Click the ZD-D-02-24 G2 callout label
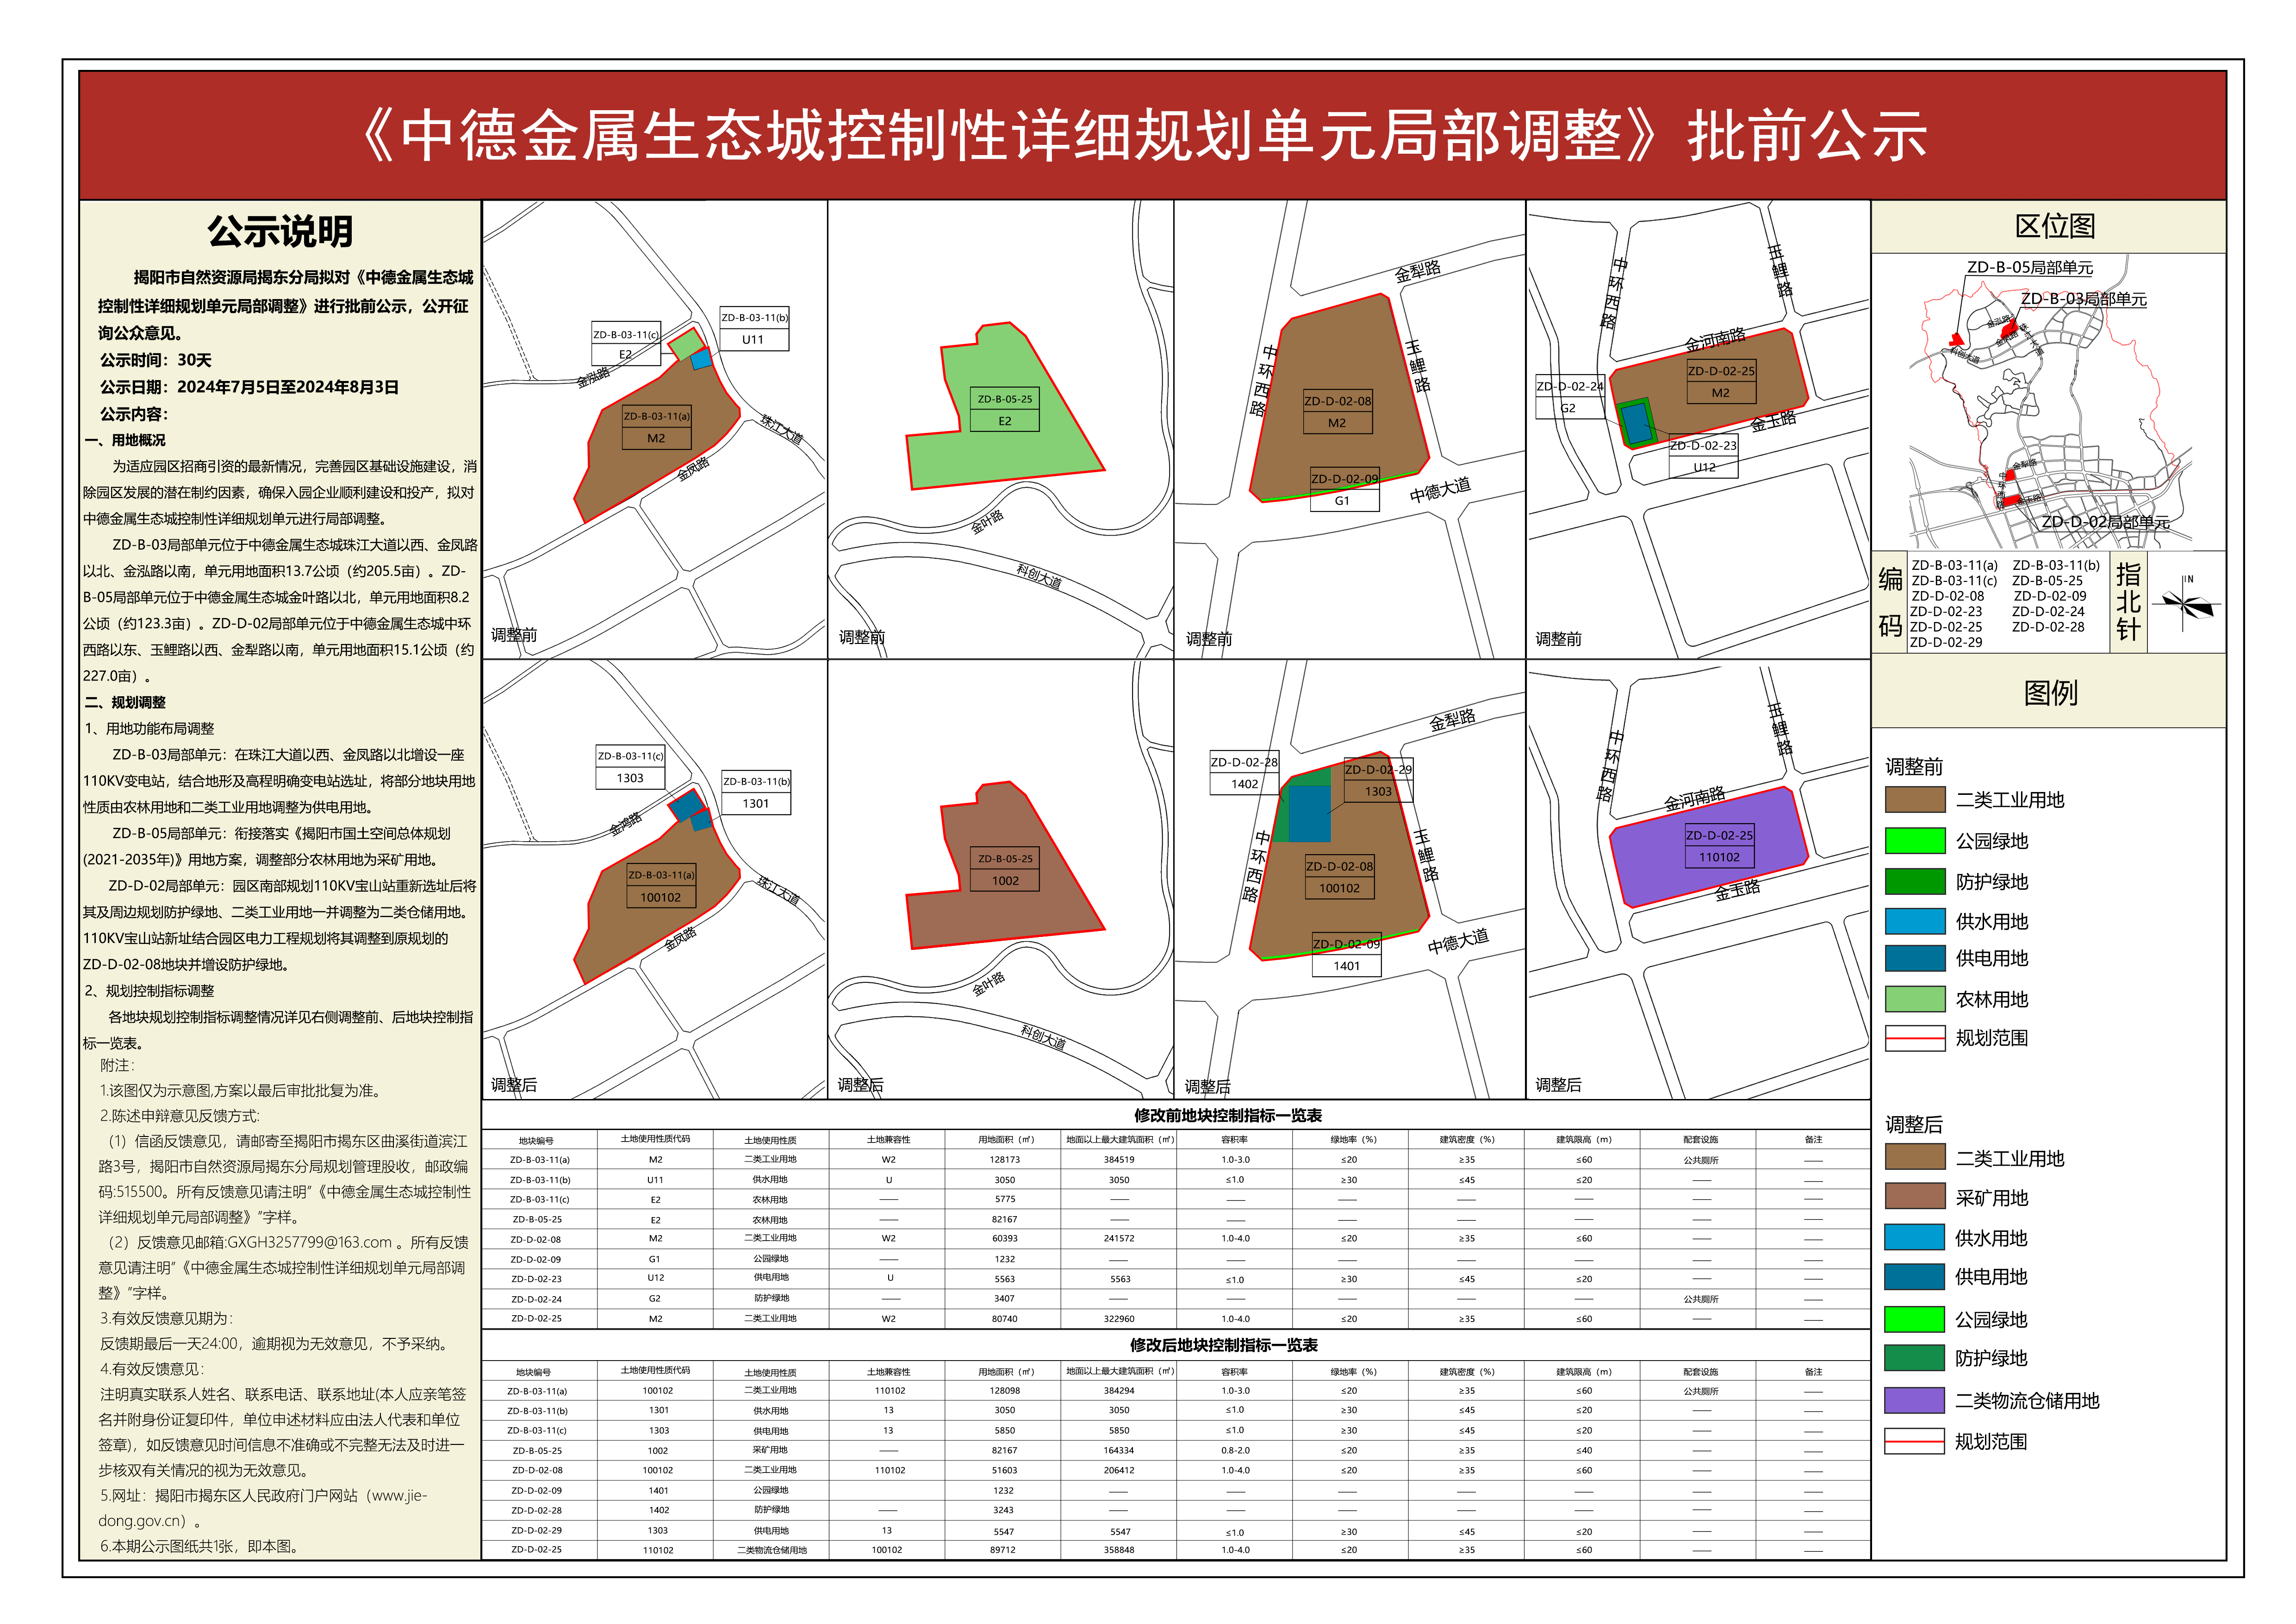This screenshot has width=2296, height=1624. tap(1569, 397)
